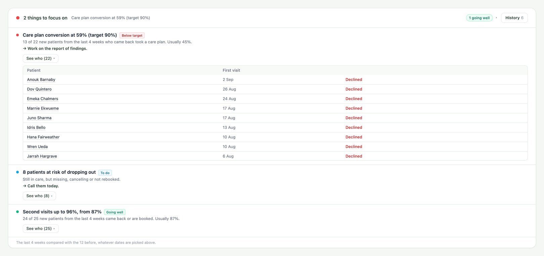Screen dimensions: 544x256
Task: Click 'Declined' status for Juno Sharma
Action: pos(354,118)
